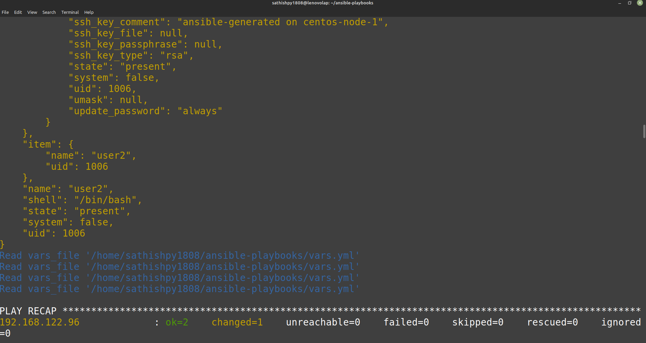Close the terminal window

pyautogui.click(x=640, y=3)
